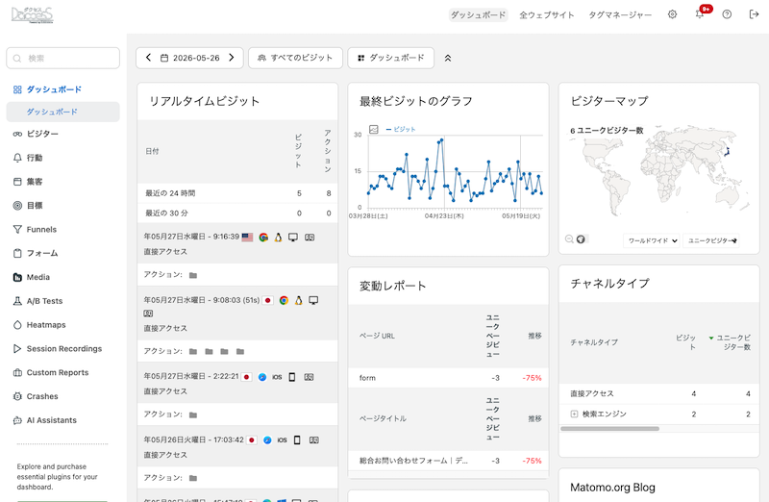Click the チャネルタイプ horizontal scrollbar
Screen dimensions: 769x502
(x=609, y=428)
